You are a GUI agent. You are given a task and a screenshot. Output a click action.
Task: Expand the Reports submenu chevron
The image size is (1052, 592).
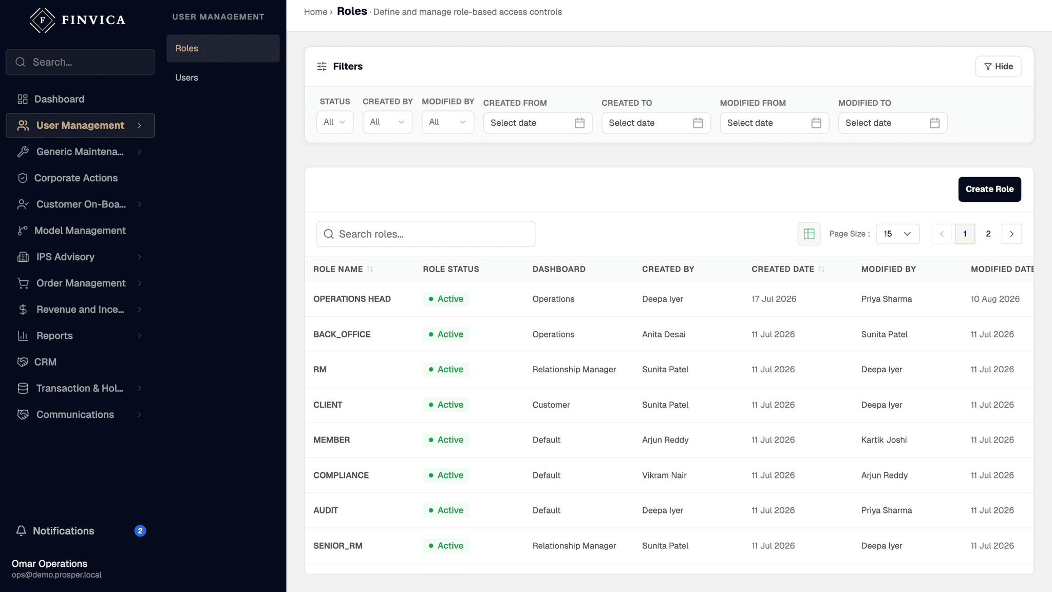coord(139,336)
